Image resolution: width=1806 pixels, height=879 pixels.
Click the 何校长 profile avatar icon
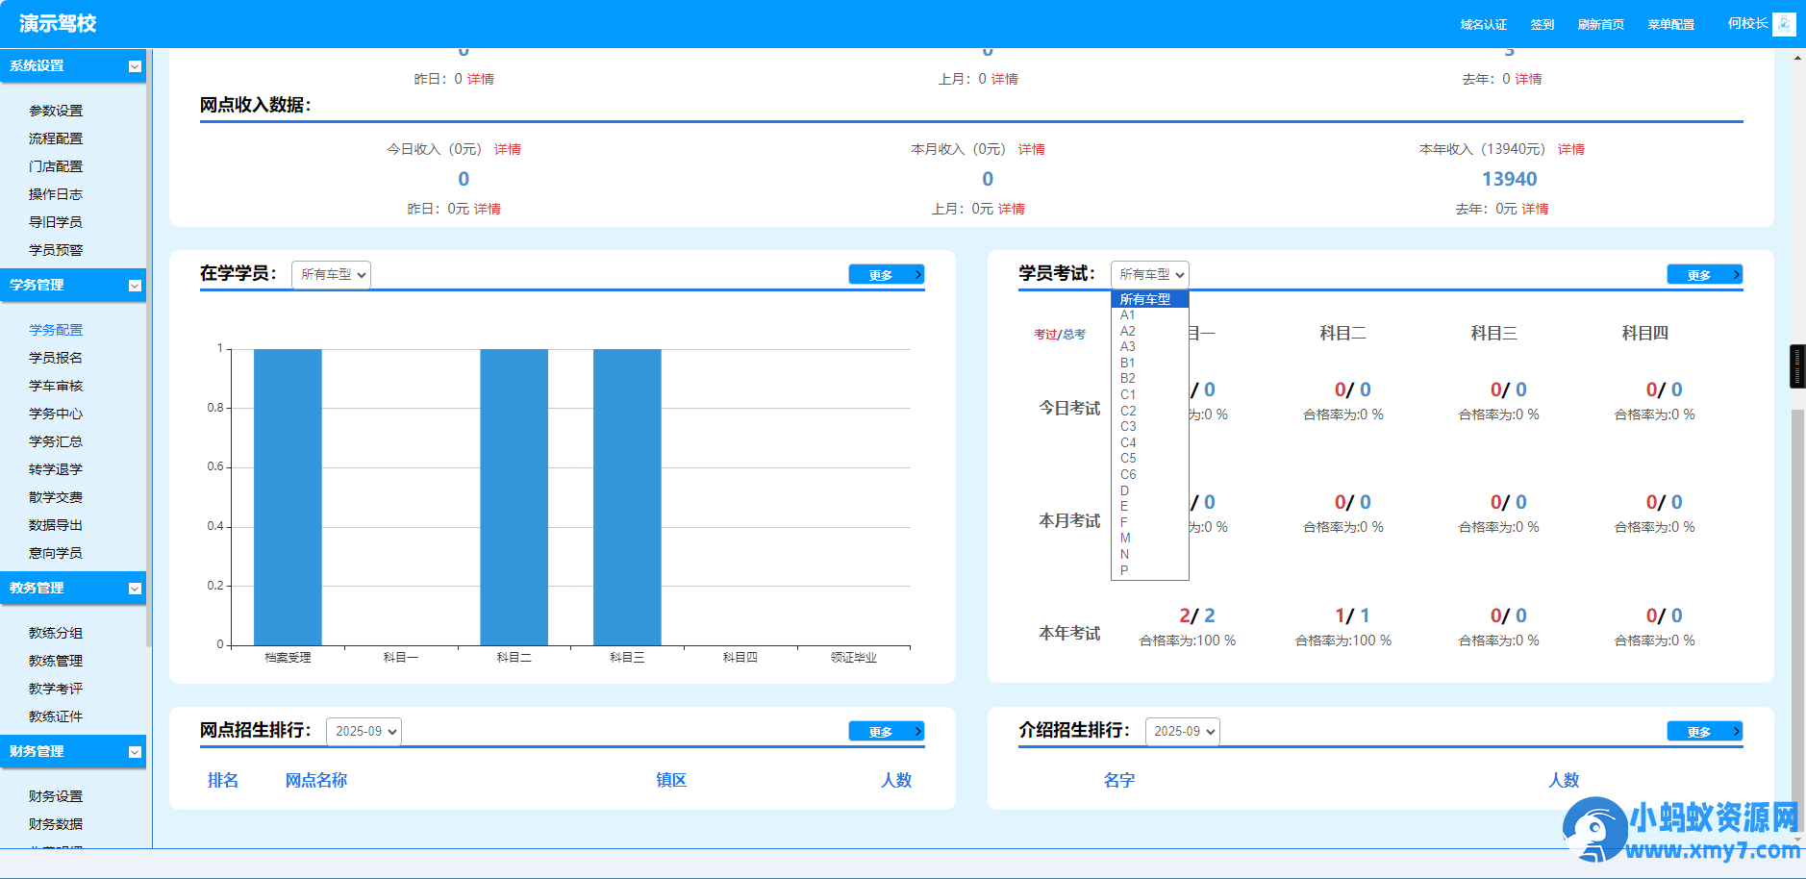tap(1785, 23)
